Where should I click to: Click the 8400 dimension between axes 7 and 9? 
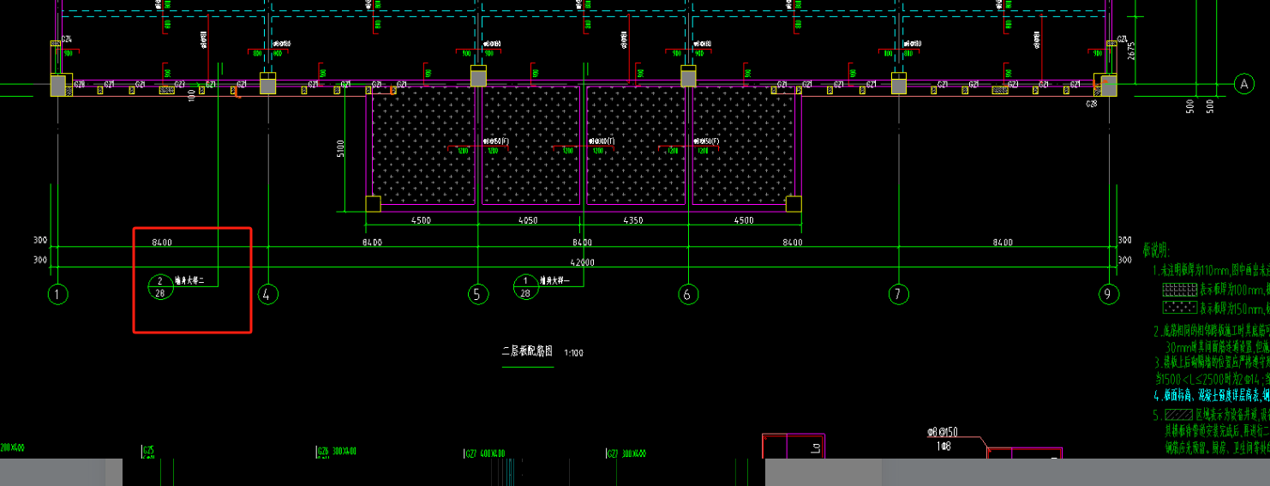click(1003, 243)
